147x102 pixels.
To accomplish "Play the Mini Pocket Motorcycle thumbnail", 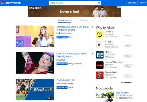I will coord(105,97).
